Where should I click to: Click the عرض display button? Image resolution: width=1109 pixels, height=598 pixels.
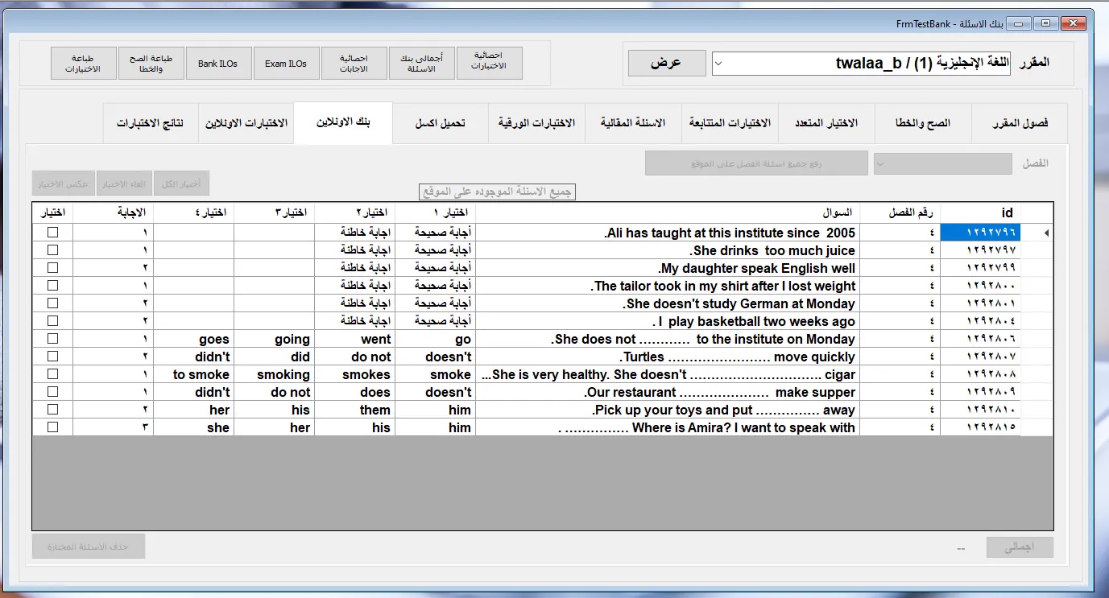pos(667,64)
